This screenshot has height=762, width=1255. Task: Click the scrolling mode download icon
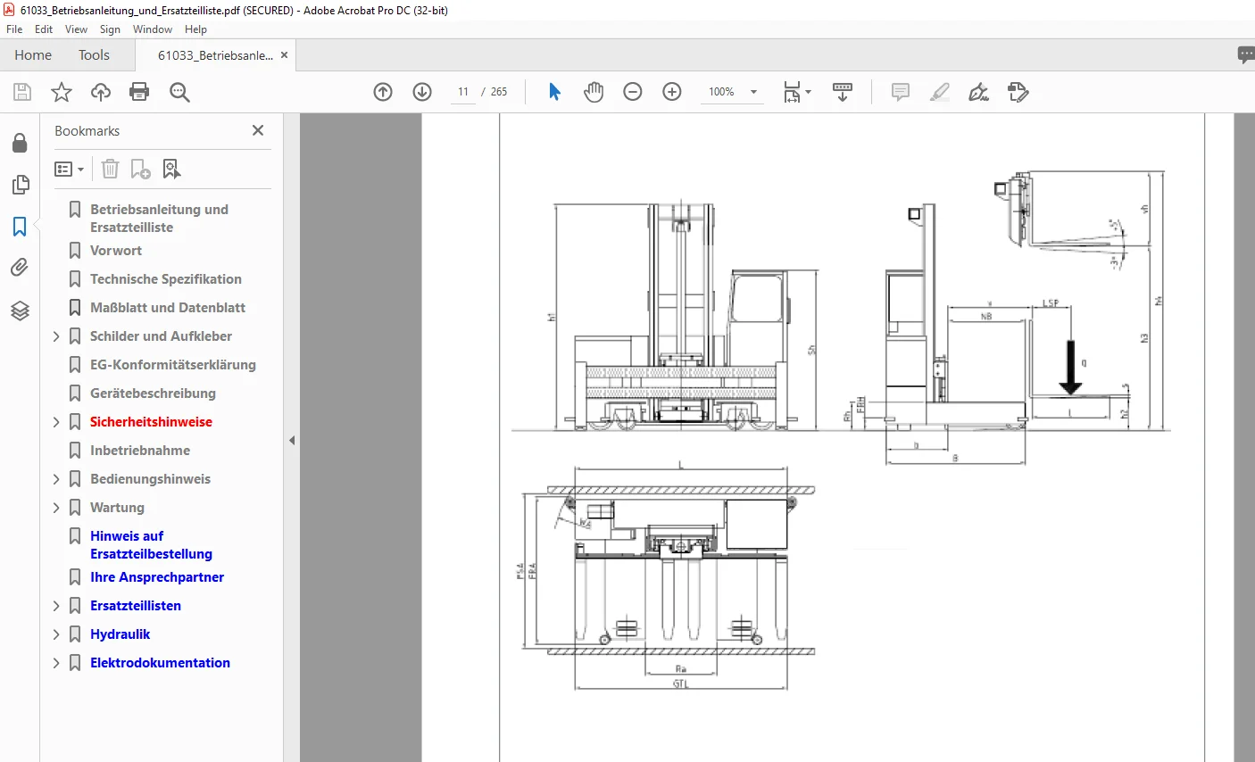(843, 92)
